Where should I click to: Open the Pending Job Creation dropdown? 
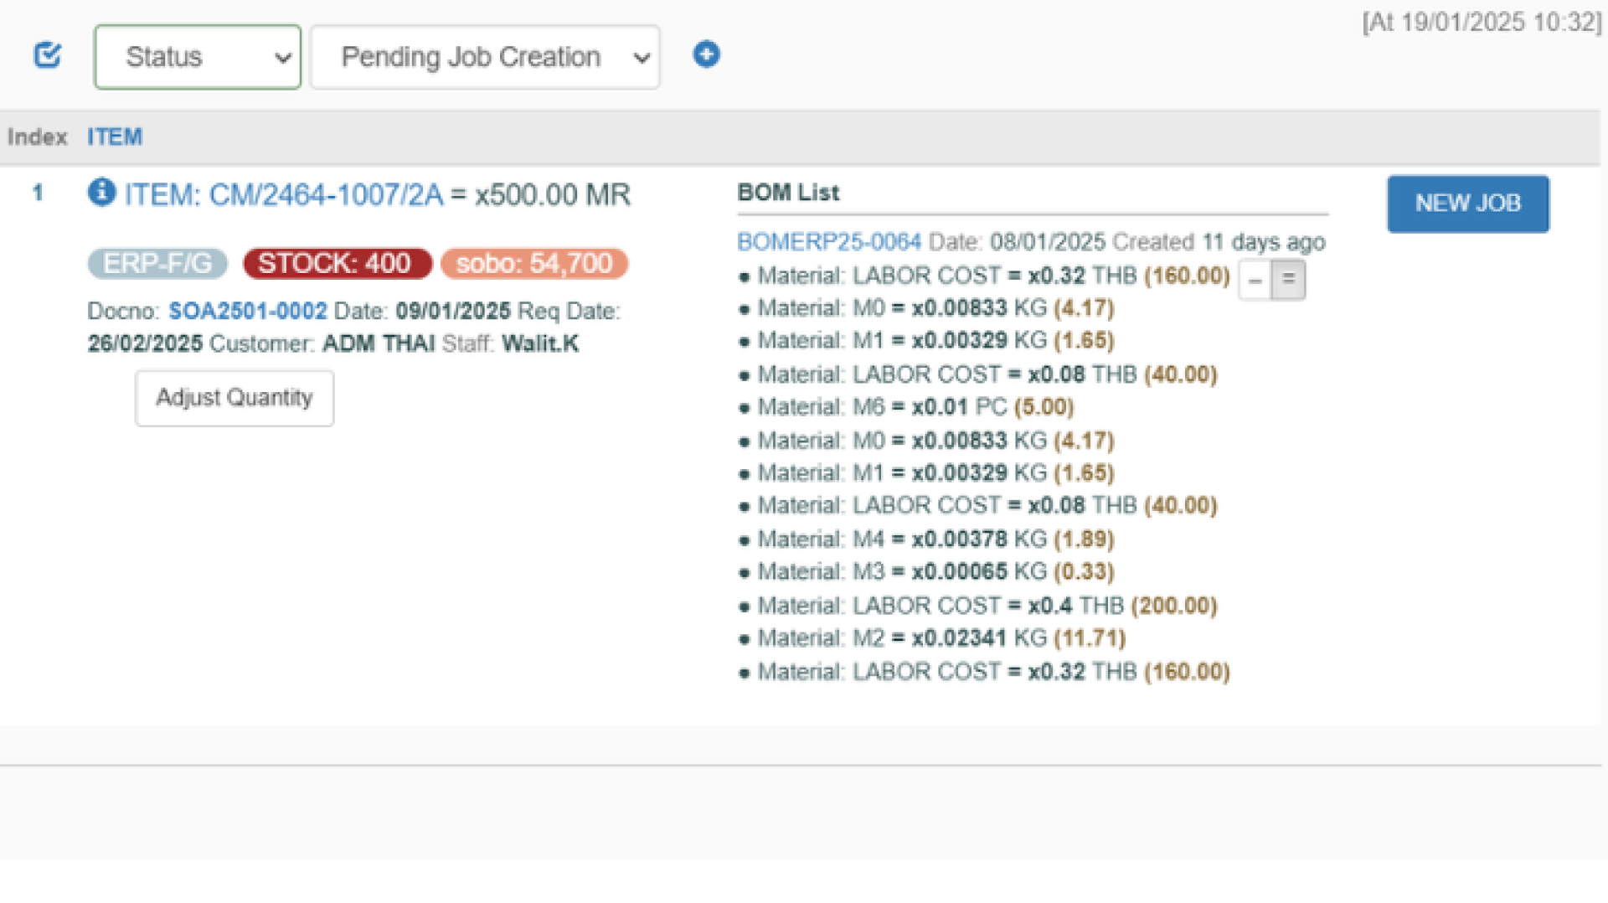[485, 57]
